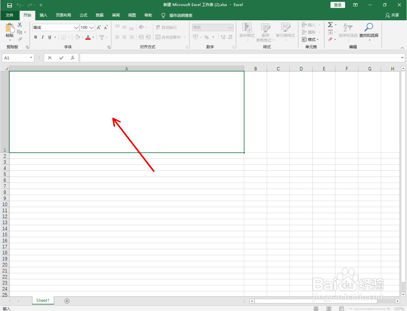The width and height of the screenshot is (407, 311).
Task: Click 合并后居中 merge and center
Action: (x=168, y=37)
